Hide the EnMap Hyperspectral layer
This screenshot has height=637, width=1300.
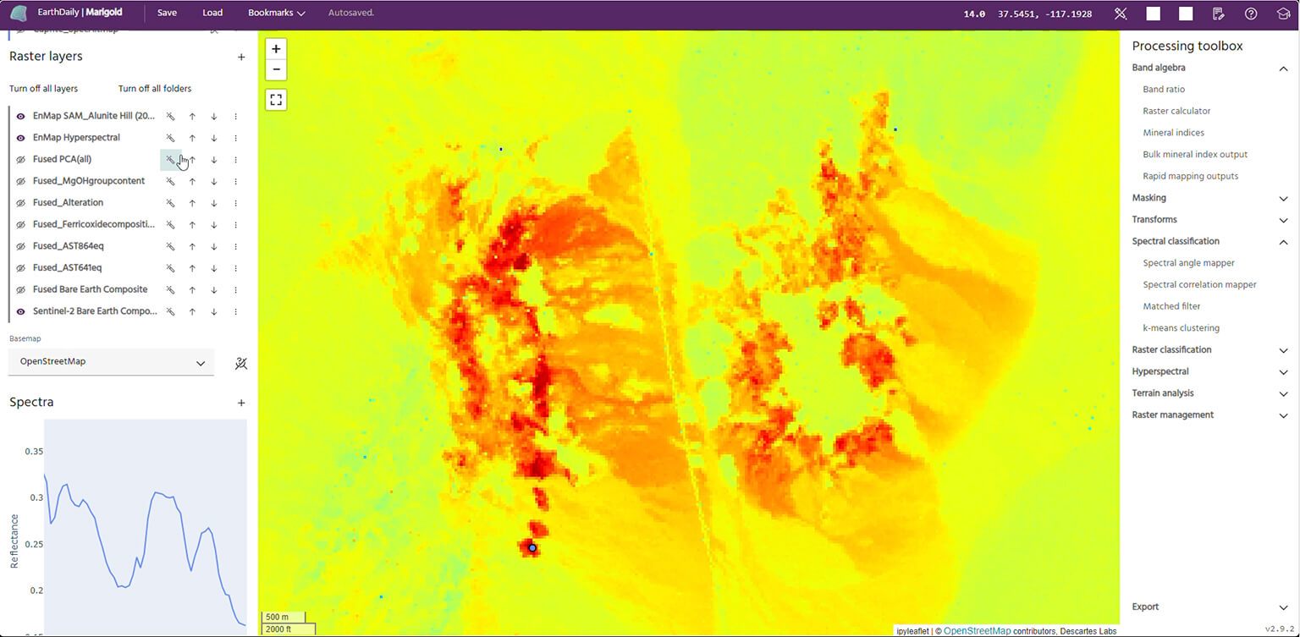(x=21, y=138)
